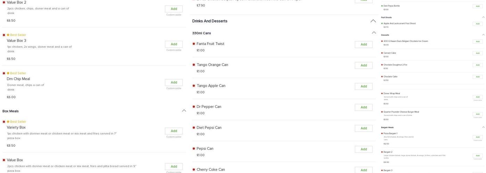
Task: Click the Best Seller star above Variety Box
Action: pyautogui.click(x=8, y=122)
